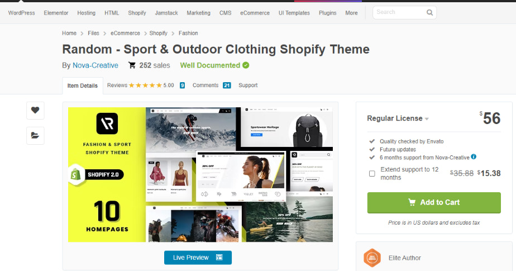
Task: Visit the Nova-Creative author link
Action: pyautogui.click(x=95, y=65)
